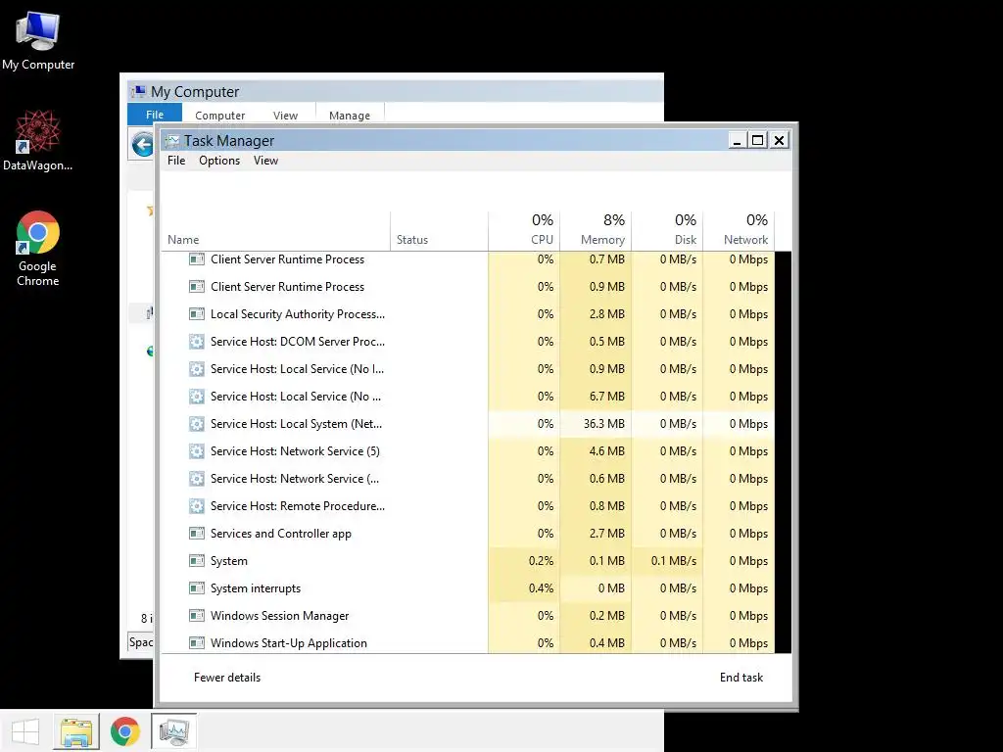Select the Task Manager taskbar button
The height and width of the screenshot is (752, 1003).
coord(174,730)
